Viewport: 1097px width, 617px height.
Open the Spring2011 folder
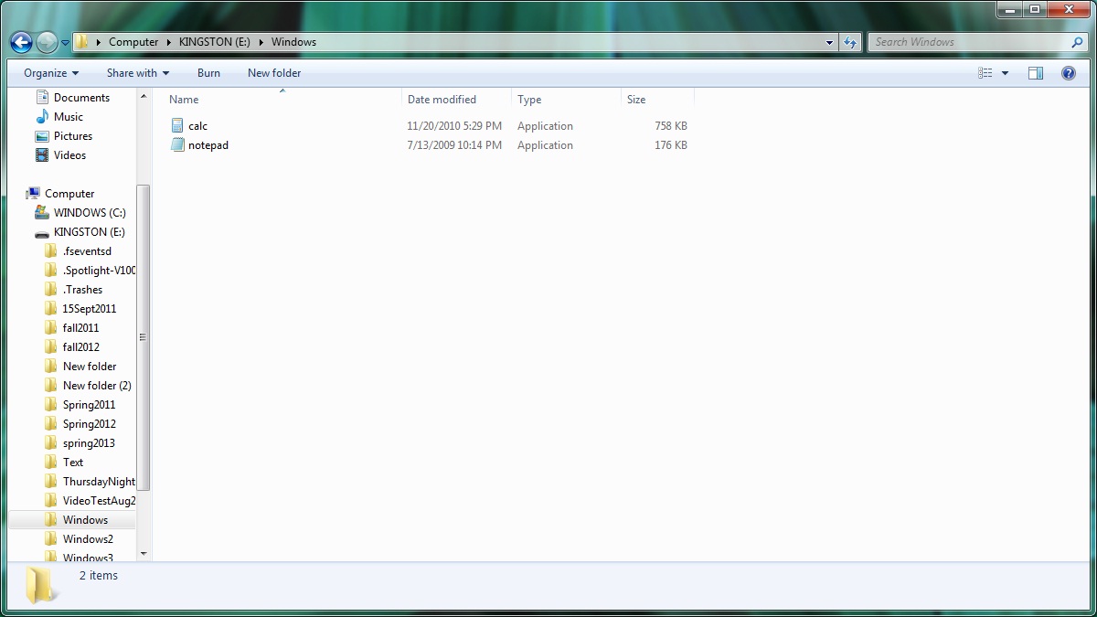point(89,405)
